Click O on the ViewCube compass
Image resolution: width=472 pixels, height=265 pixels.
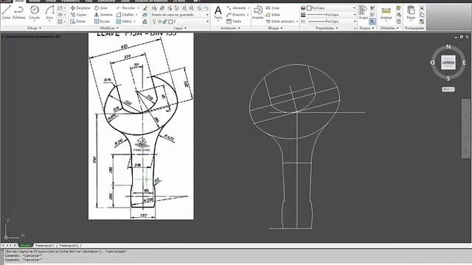433,63
